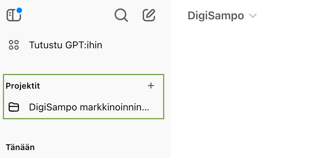The width and height of the screenshot is (326, 158).
Task: Expand the chevron next to DigiSampo
Action: pyautogui.click(x=253, y=16)
